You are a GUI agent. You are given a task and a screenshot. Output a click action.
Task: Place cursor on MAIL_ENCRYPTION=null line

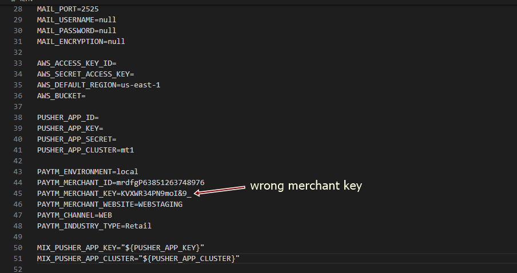coord(81,42)
